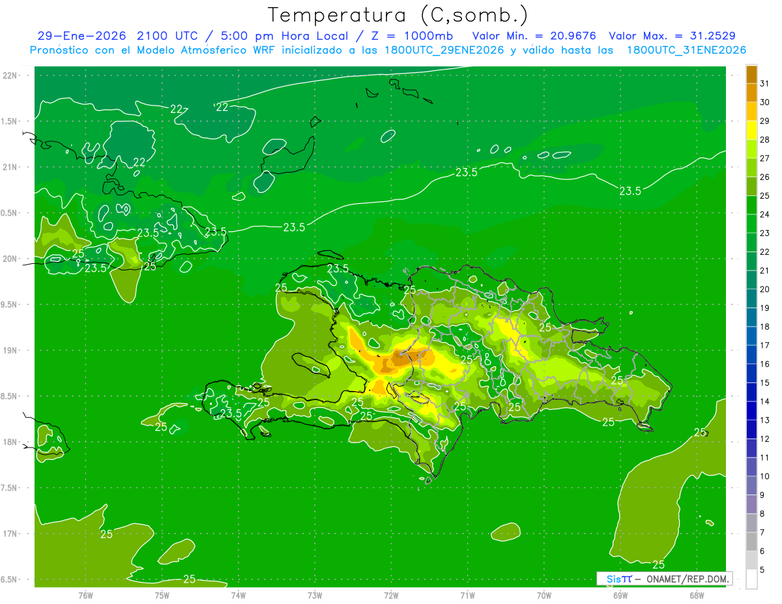Screen dimensions: 782x604
Task: Click the '76W' longitude axis label
Action: click(85, 596)
